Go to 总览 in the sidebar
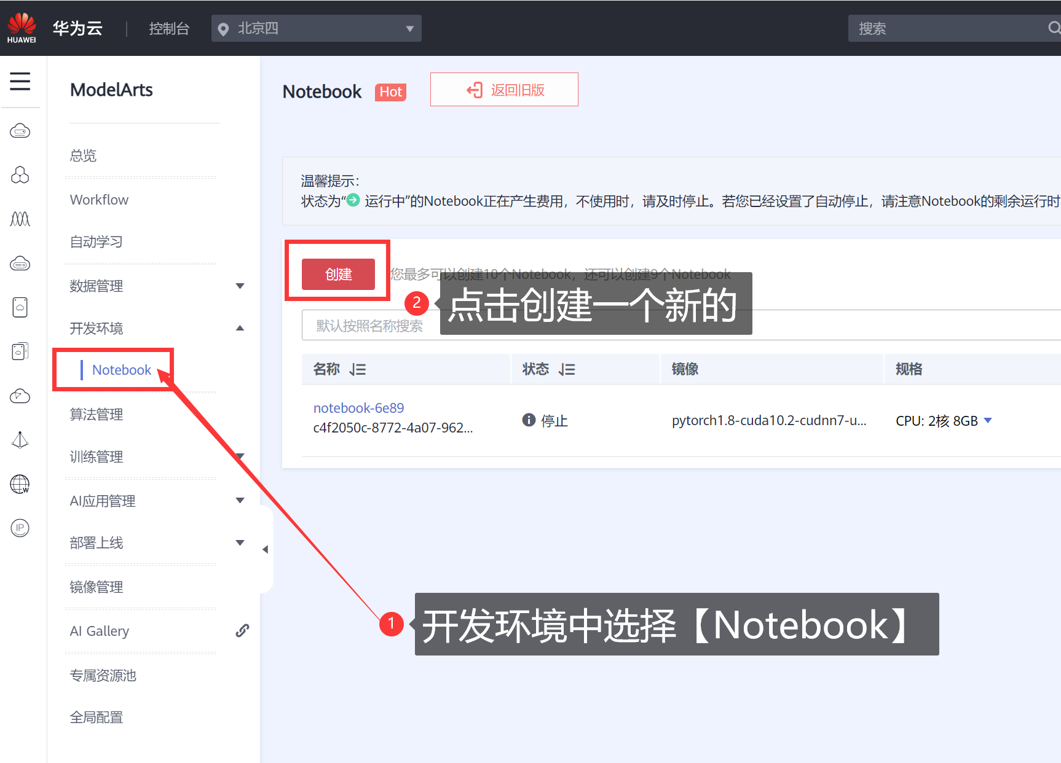The width and height of the screenshot is (1061, 763). (83, 155)
